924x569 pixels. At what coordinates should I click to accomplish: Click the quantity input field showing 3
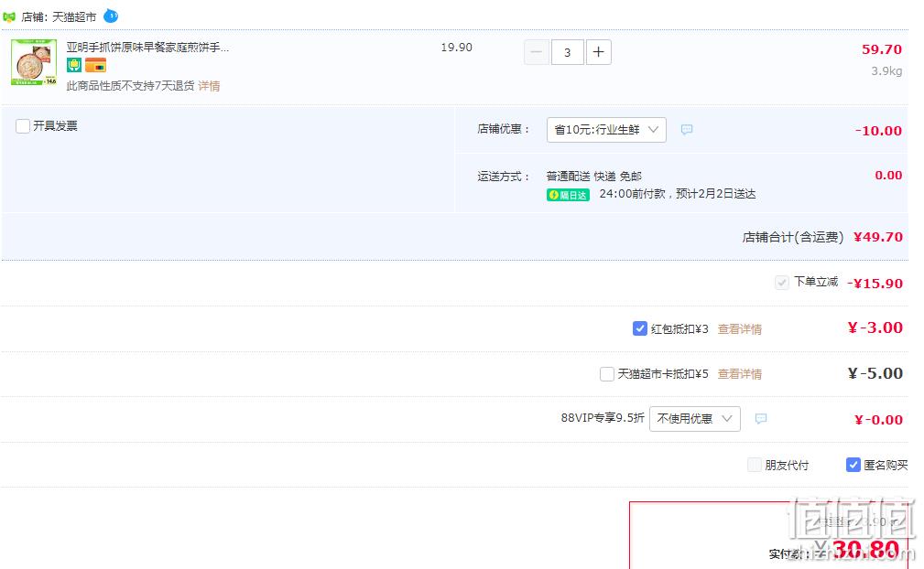point(568,52)
